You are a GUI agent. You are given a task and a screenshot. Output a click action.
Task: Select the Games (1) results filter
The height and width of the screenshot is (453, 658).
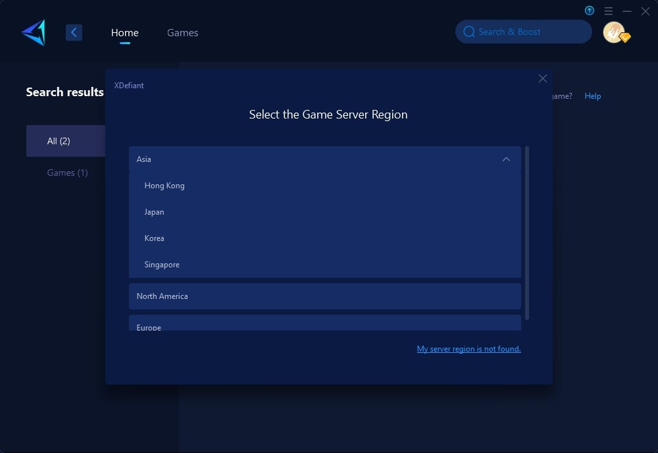pyautogui.click(x=67, y=173)
